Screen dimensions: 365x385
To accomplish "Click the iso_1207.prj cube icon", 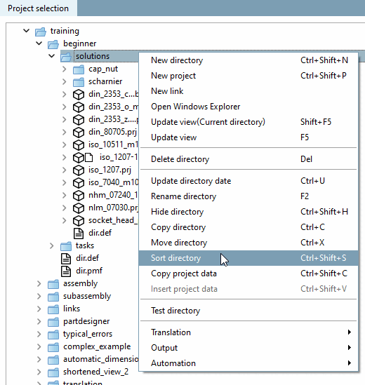I will click(x=79, y=170).
